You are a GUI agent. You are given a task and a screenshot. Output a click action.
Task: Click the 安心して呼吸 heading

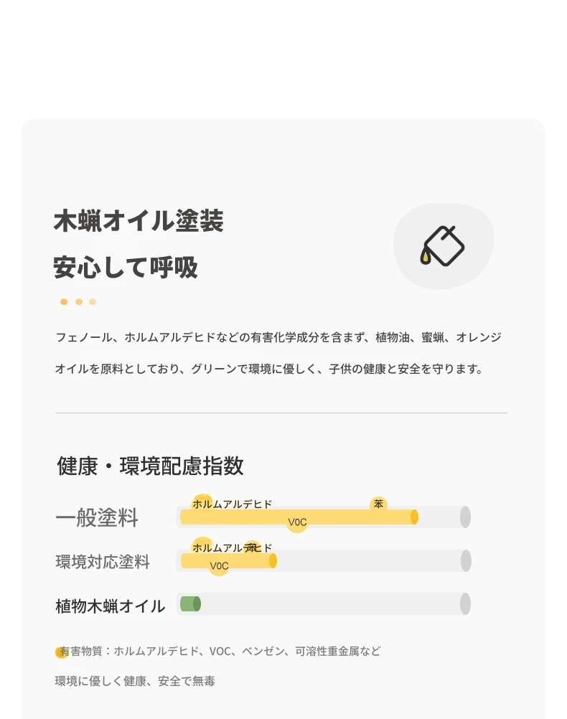(126, 268)
